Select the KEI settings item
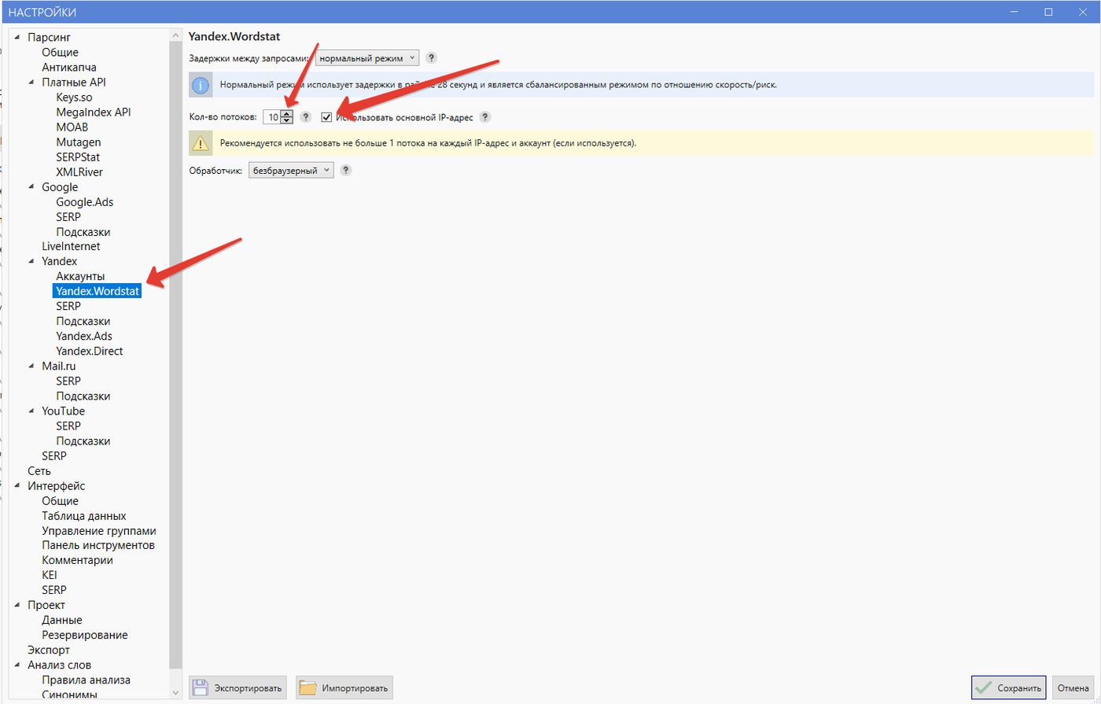Viewport: 1101px width, 704px height. 50,576
